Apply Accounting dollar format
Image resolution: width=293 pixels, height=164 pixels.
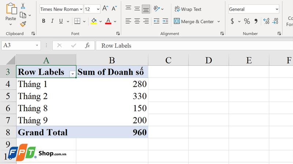pos(232,21)
